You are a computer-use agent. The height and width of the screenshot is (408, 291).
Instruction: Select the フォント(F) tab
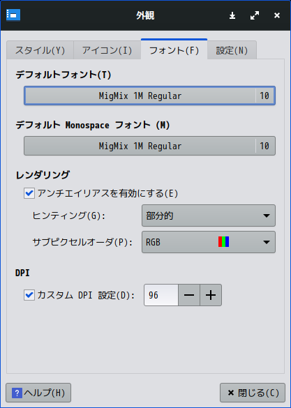(x=174, y=50)
